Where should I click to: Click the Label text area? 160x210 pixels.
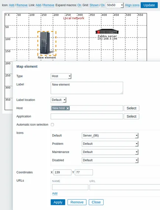click(x=87, y=88)
